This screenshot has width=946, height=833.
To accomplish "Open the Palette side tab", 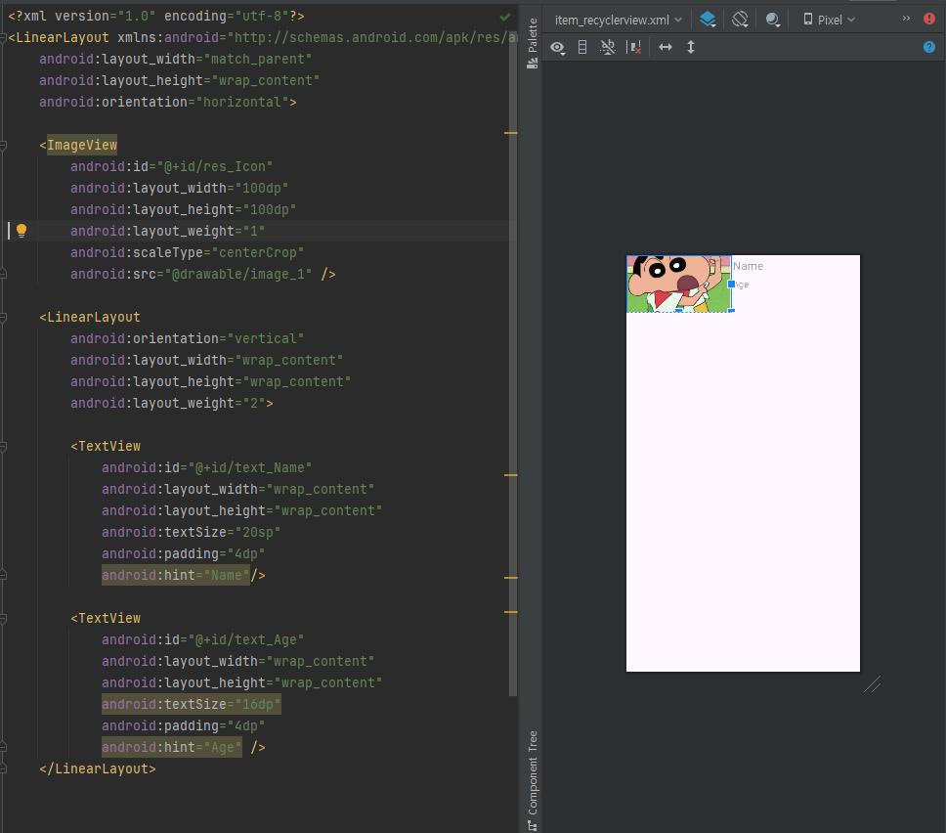I will tap(532, 43).
